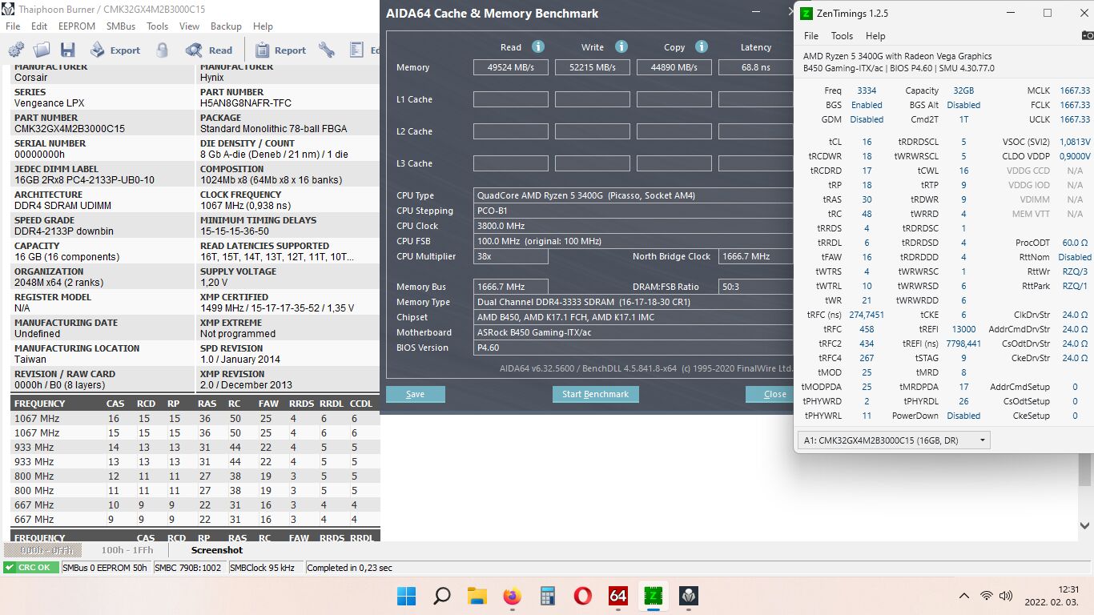Click the open folder toolbar icon
Image resolution: width=1094 pixels, height=615 pixels.
point(42,50)
